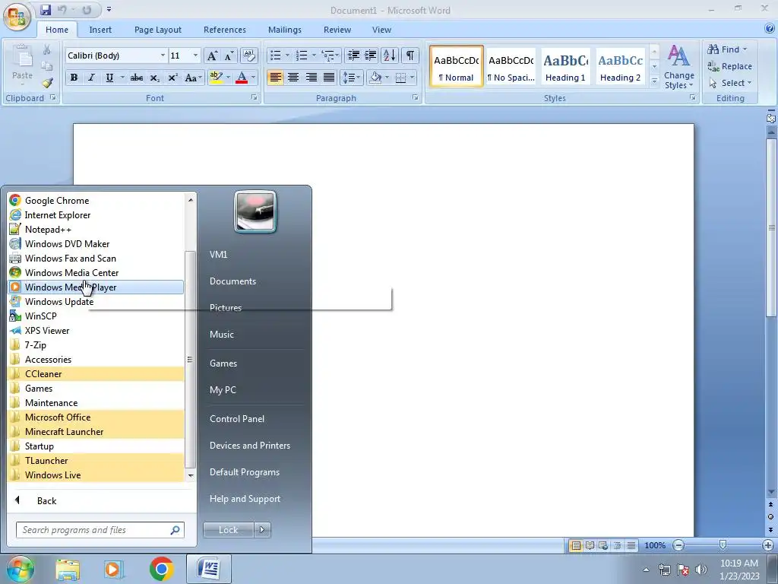
Task: Click the Search programs and files box
Action: pyautogui.click(x=100, y=530)
